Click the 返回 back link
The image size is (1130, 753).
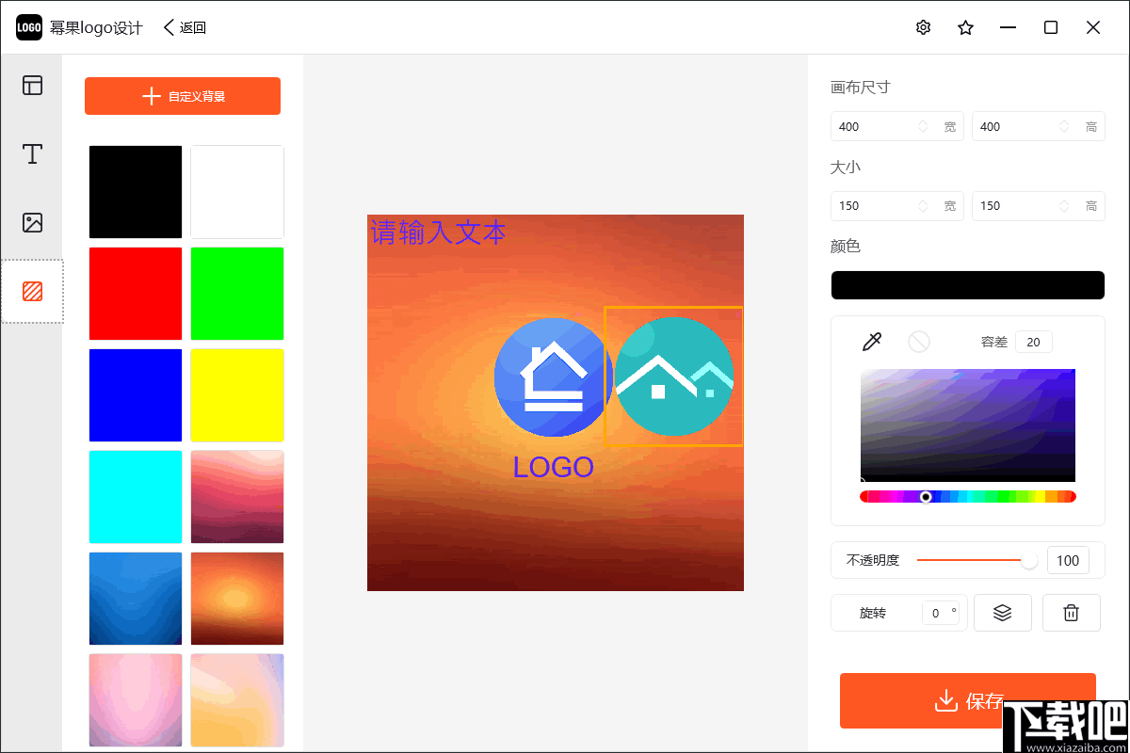(184, 27)
